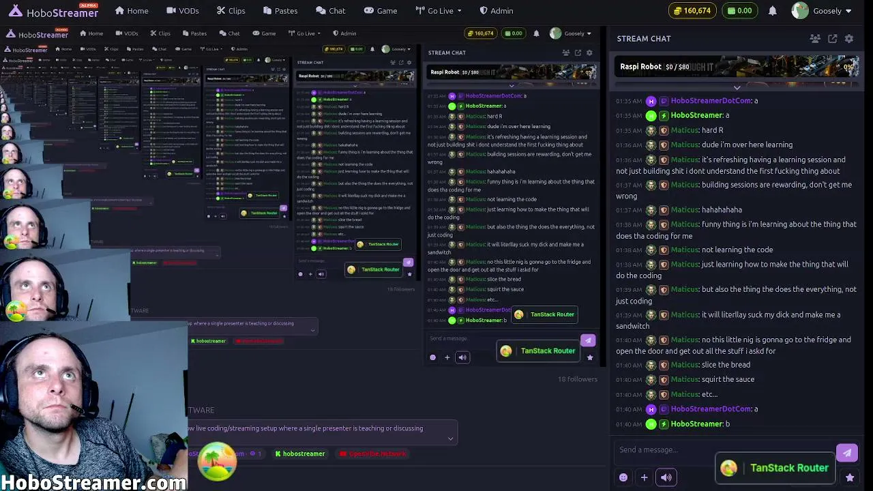Open the nested stream's Goosely account dropdown

point(571,33)
